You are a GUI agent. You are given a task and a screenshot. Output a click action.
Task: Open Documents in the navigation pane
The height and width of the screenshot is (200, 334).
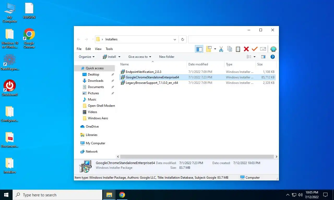point(96,87)
